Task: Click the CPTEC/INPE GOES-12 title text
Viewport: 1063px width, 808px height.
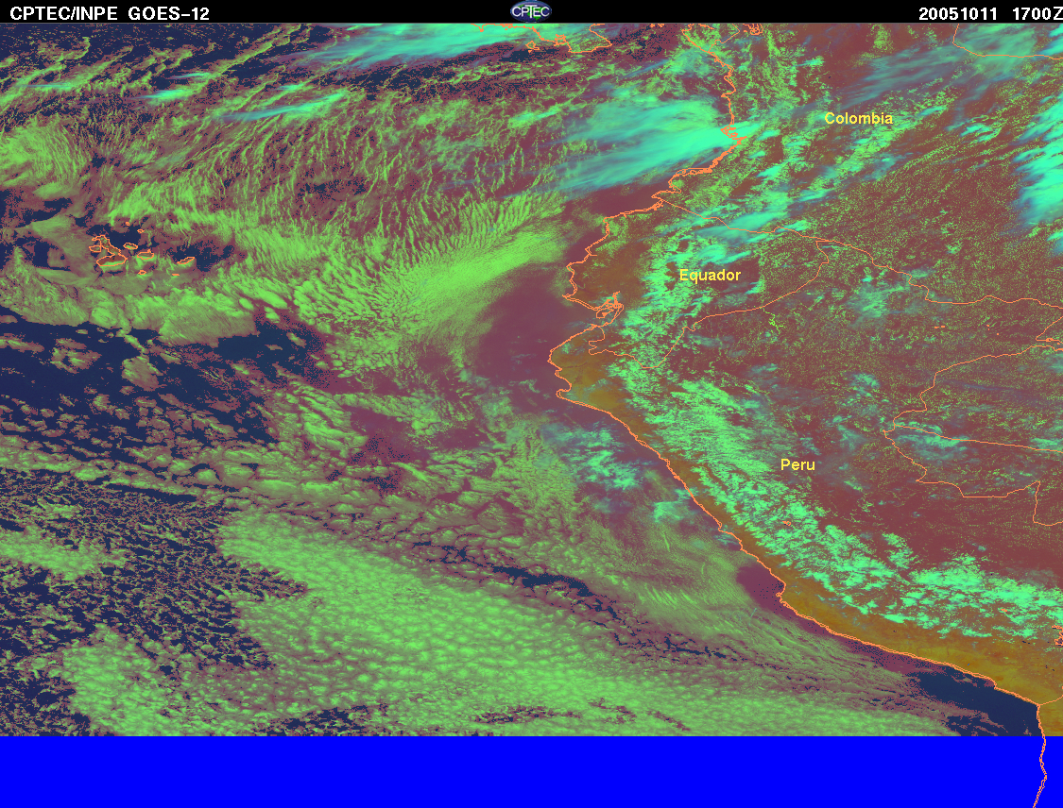Action: (x=110, y=13)
